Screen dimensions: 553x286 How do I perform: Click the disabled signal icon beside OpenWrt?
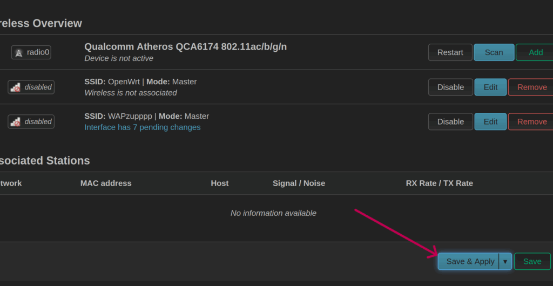click(x=16, y=87)
